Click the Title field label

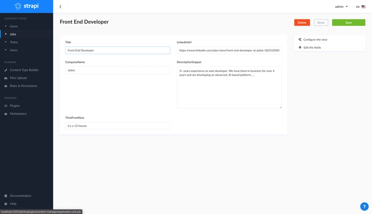[x=68, y=42]
